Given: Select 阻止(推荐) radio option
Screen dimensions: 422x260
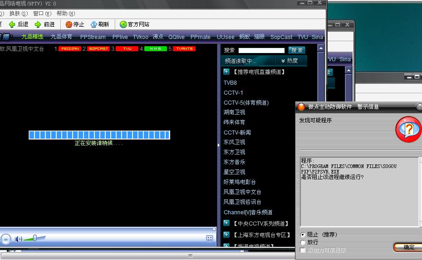Looking at the screenshot, I should [303, 235].
